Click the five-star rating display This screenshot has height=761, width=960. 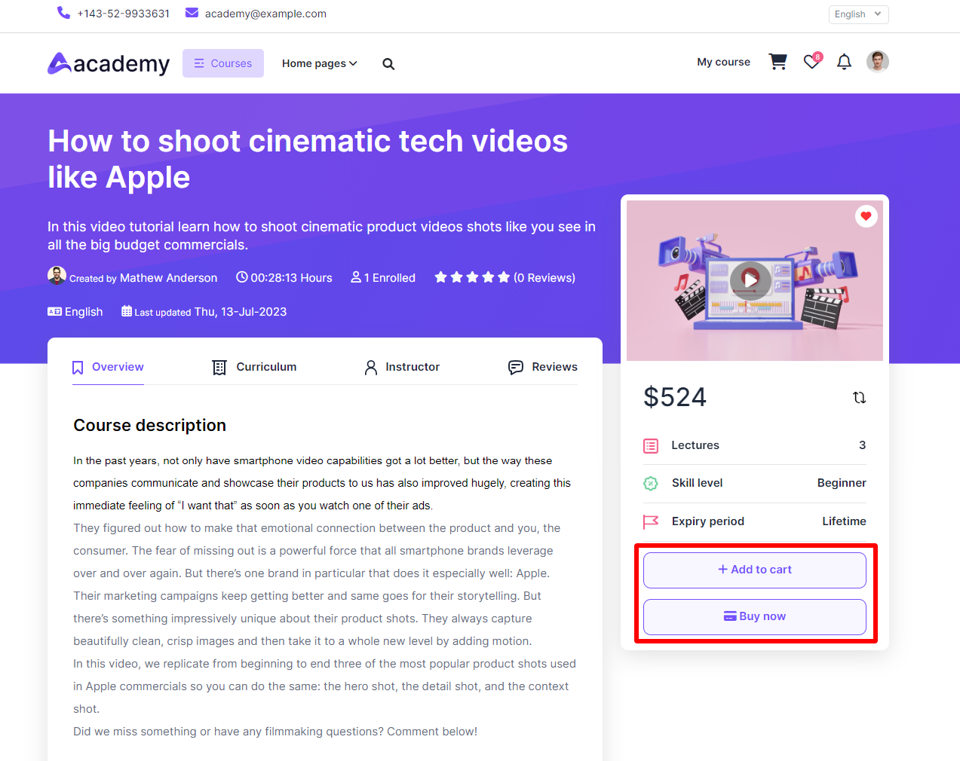[472, 277]
